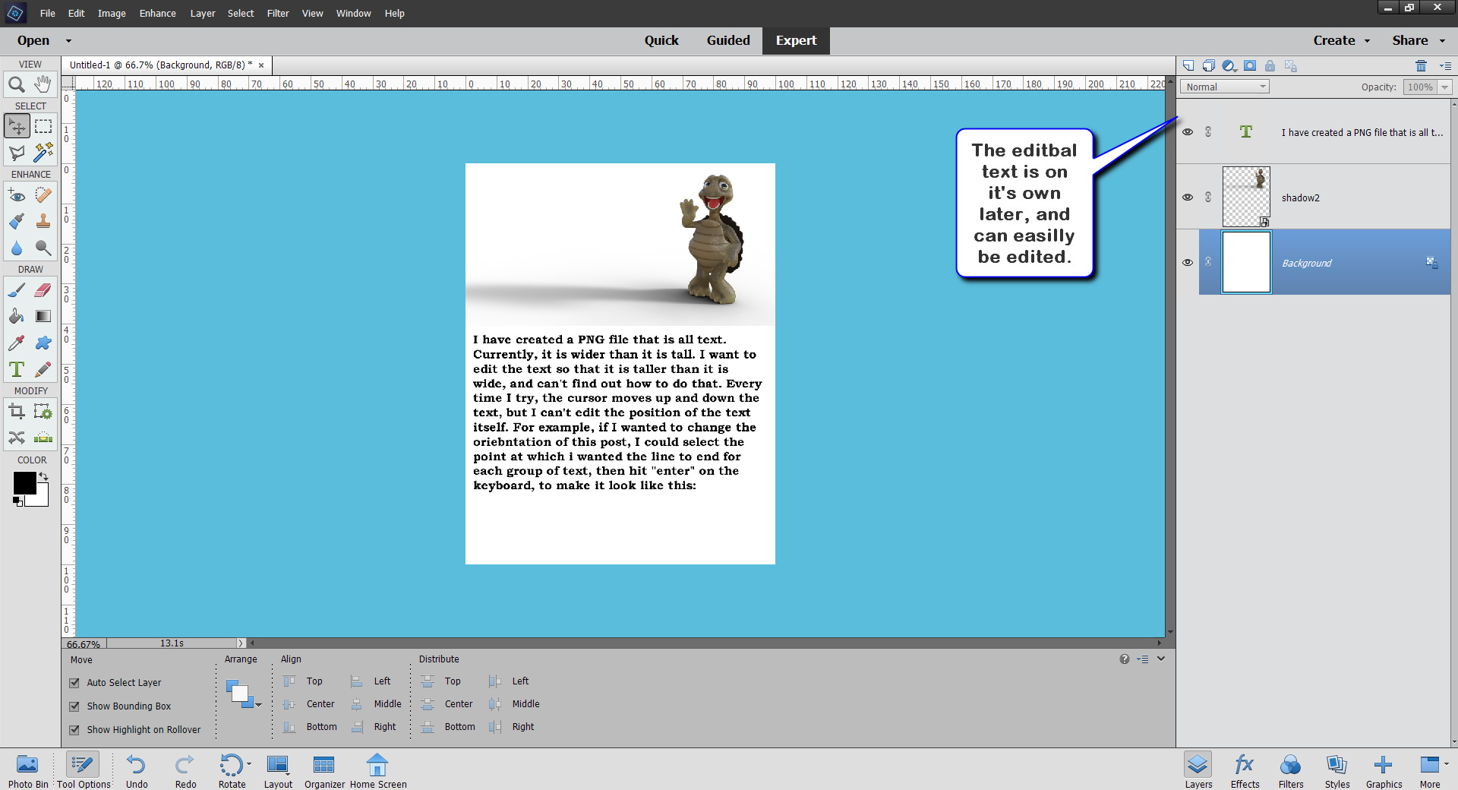Hide the shadow2 layer
Screen dimensions: 1458x790
pyautogui.click(x=1188, y=197)
